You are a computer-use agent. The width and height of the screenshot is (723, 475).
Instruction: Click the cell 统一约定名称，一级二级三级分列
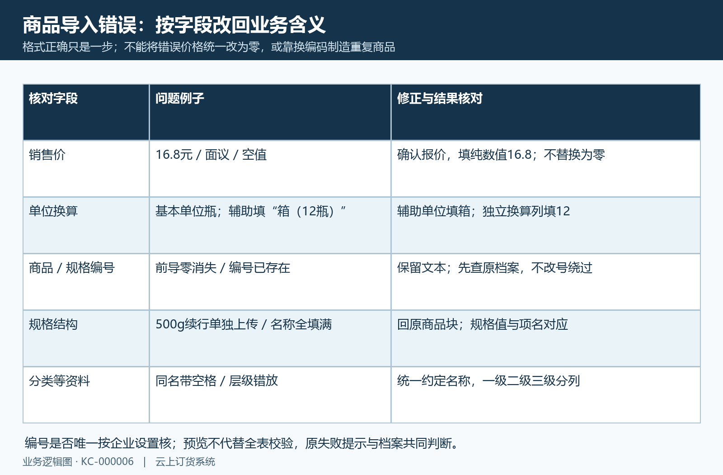pyautogui.click(x=545, y=395)
